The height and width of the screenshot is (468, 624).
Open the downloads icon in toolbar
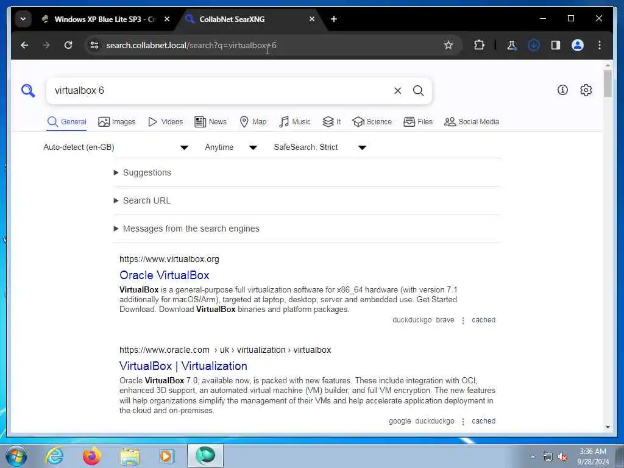pos(534,45)
